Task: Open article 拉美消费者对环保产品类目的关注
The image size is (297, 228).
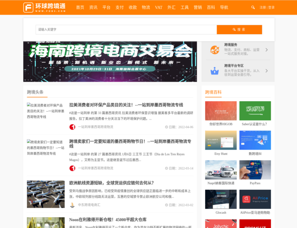Action: click(x=126, y=105)
